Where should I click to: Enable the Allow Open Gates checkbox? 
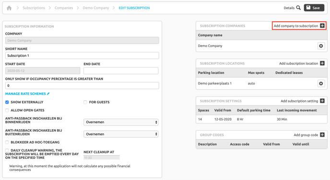click(x=7, y=110)
